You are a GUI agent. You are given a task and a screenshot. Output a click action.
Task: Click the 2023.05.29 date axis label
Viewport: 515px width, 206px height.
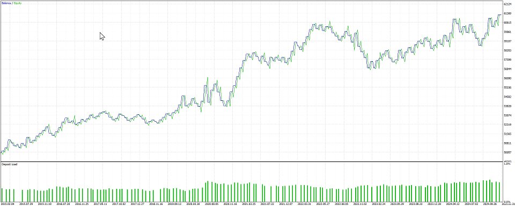coord(397,204)
